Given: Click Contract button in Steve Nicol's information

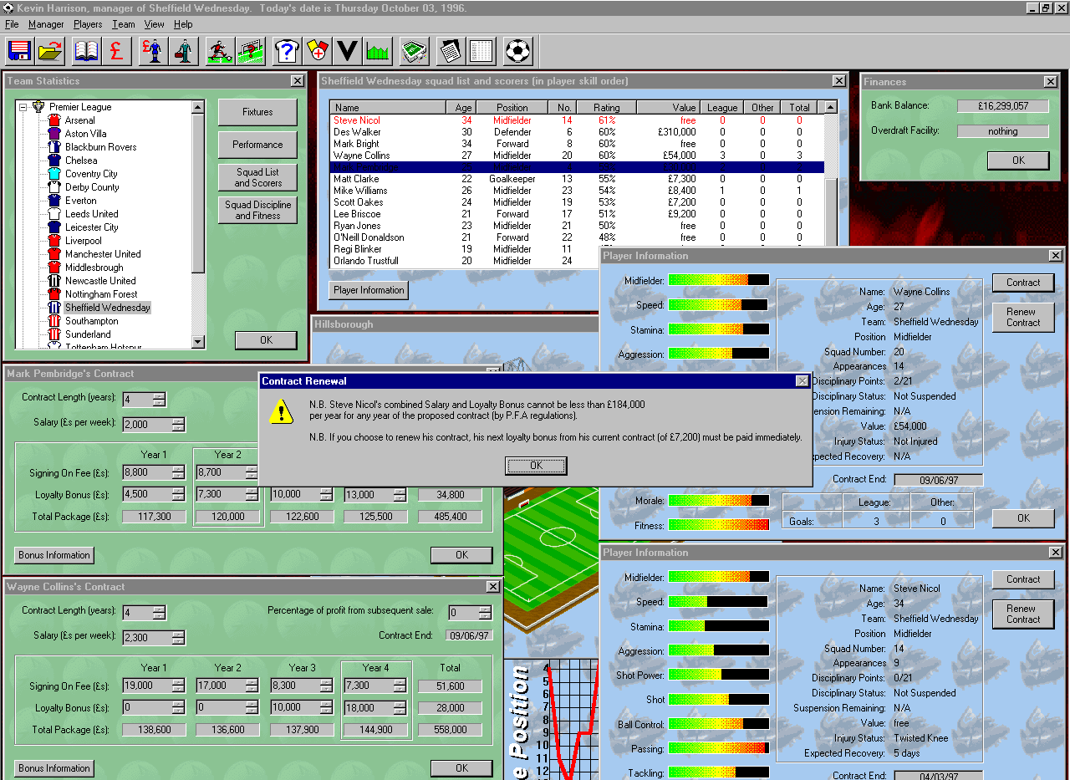Looking at the screenshot, I should [x=1023, y=579].
